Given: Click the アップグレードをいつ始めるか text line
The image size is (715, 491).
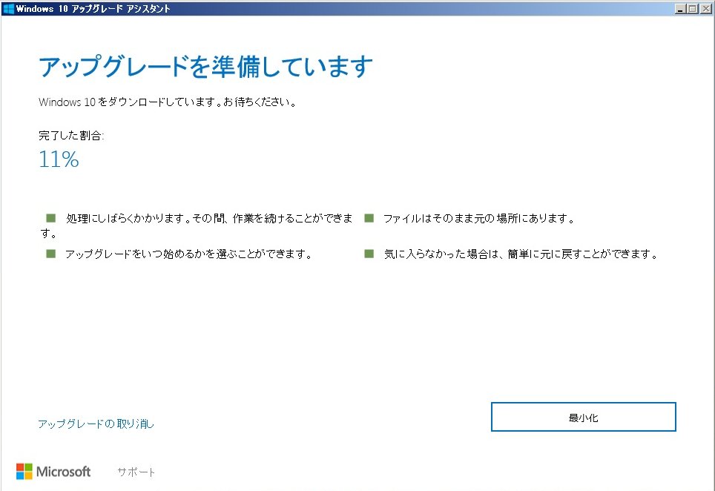Looking at the screenshot, I should pyautogui.click(x=189, y=254).
